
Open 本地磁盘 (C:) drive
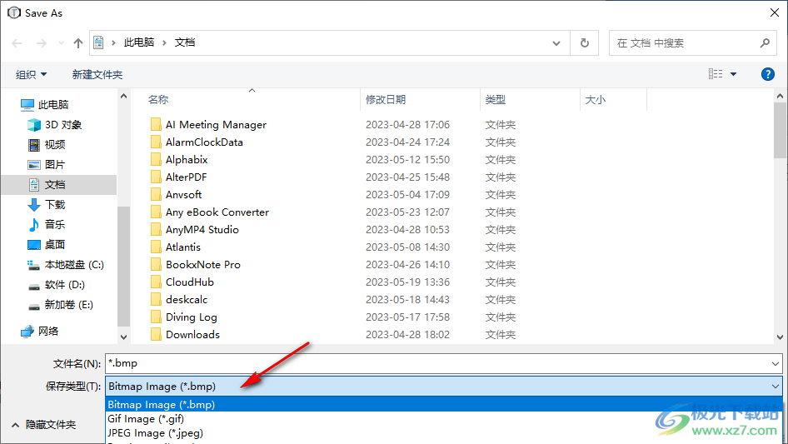(x=65, y=265)
